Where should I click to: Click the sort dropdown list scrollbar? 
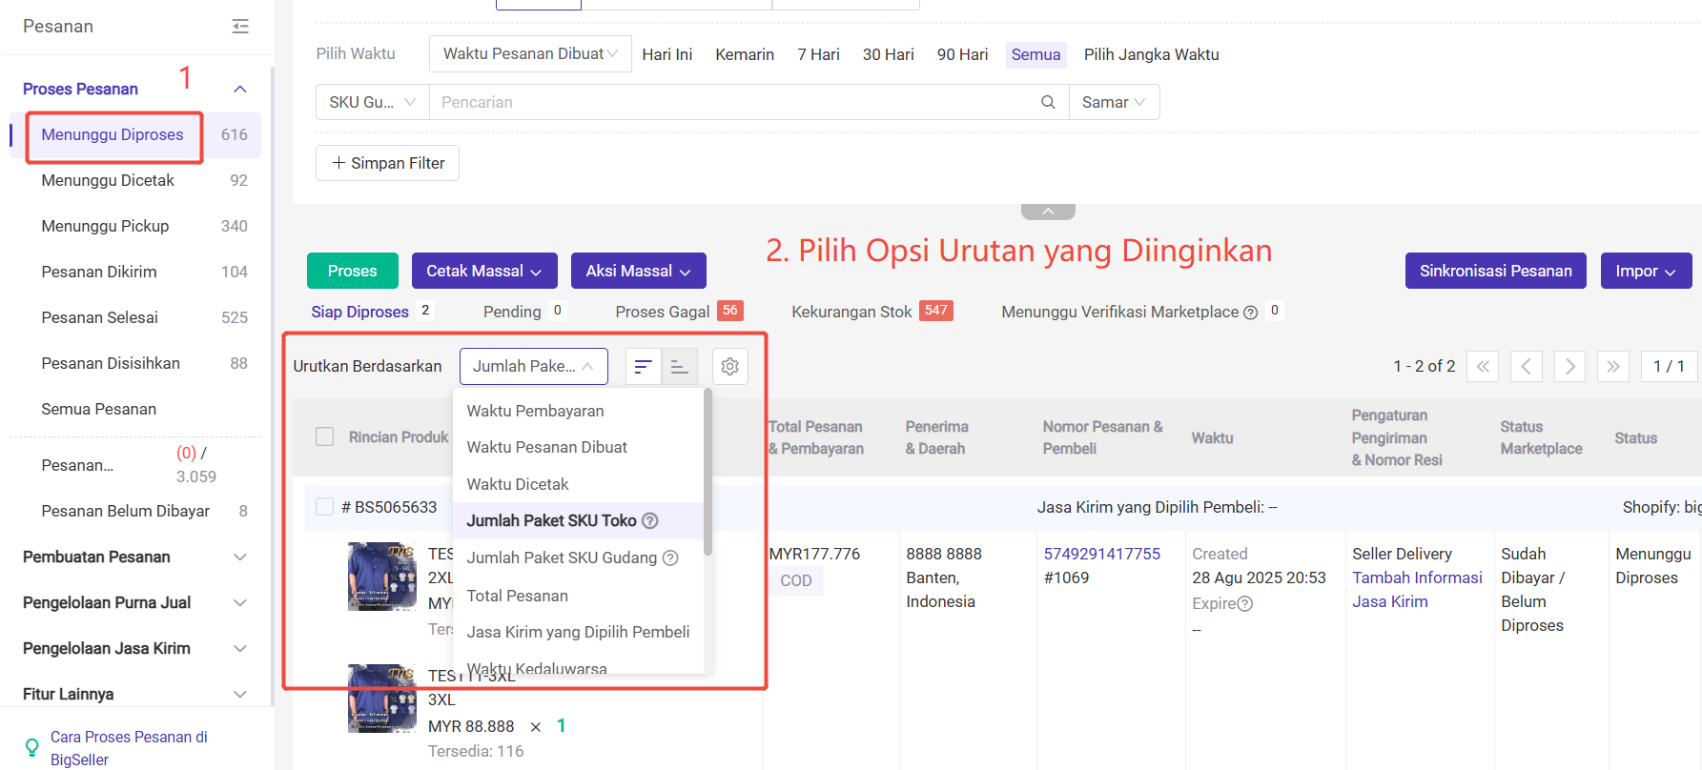click(x=707, y=472)
